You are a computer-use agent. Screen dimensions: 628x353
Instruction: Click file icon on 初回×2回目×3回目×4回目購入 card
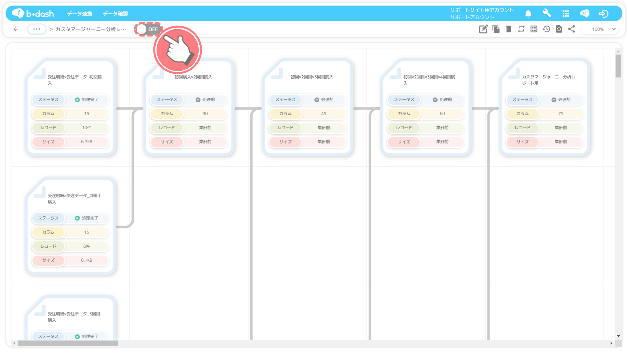point(395,74)
